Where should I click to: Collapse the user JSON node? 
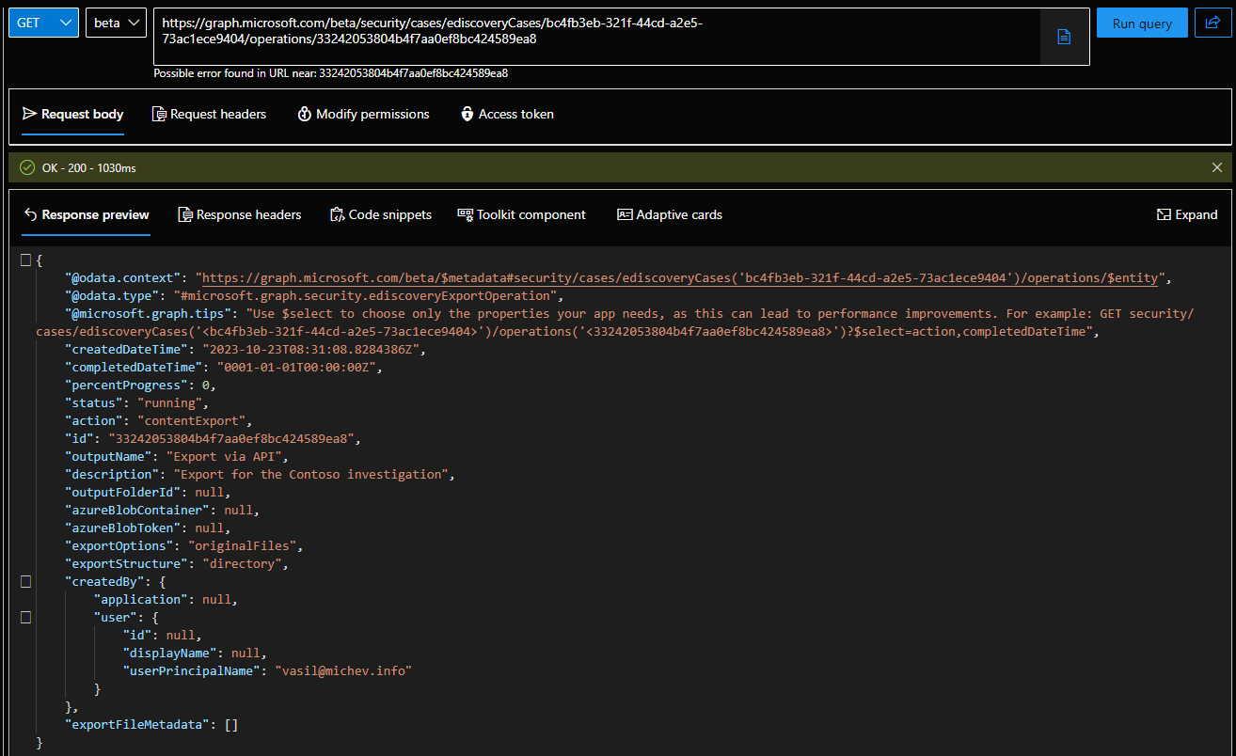[x=26, y=618]
